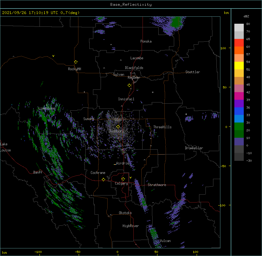Click the purple 0-10 dBZ legend swatch
This screenshot has height=256, width=262.
point(239,142)
